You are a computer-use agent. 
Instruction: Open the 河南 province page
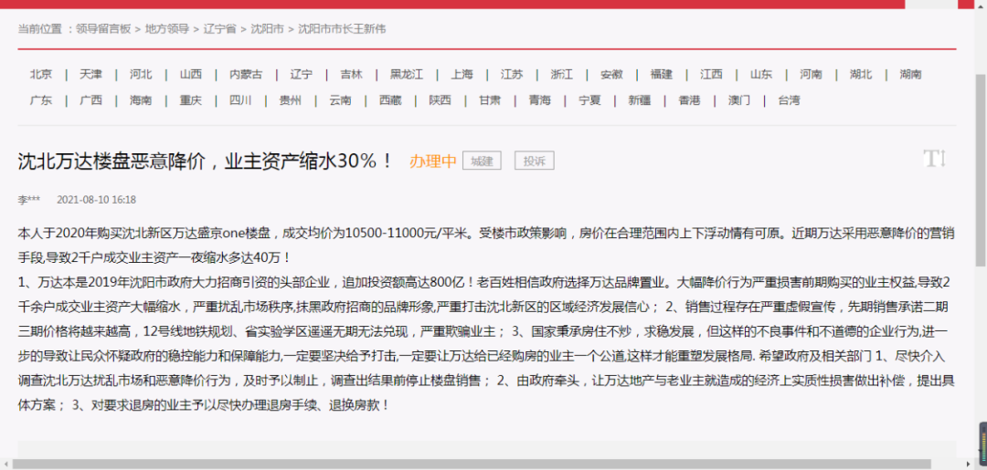(x=811, y=74)
